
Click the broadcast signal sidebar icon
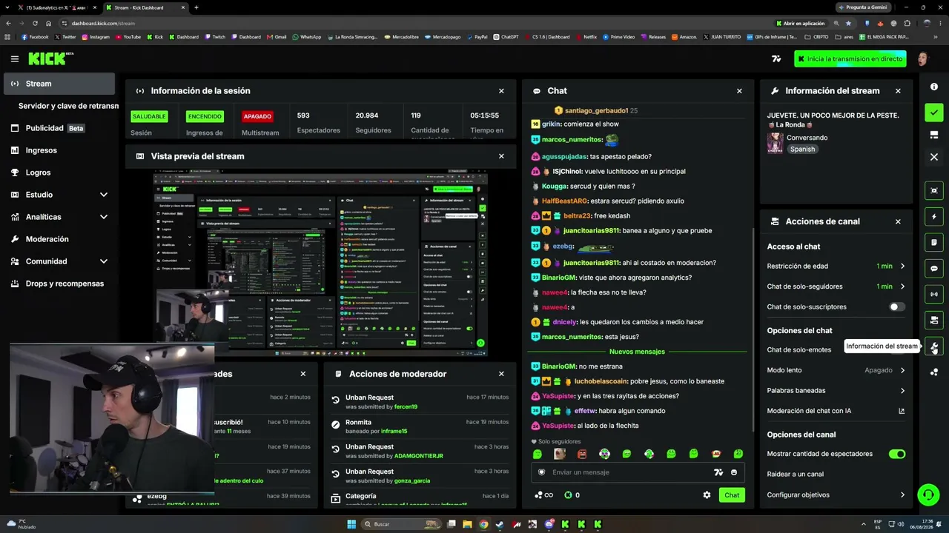tap(934, 295)
